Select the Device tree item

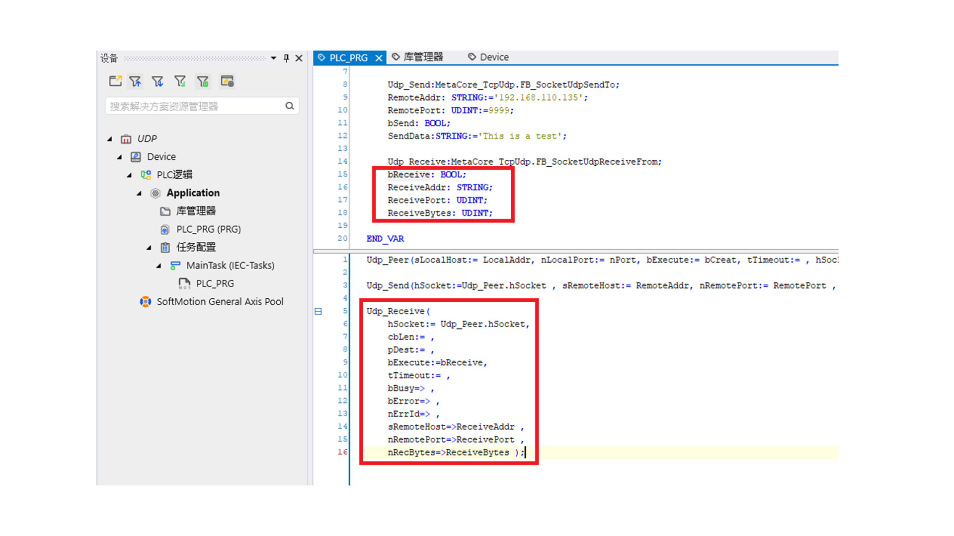point(161,157)
